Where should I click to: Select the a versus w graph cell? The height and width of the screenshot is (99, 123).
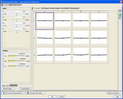[99, 21]
